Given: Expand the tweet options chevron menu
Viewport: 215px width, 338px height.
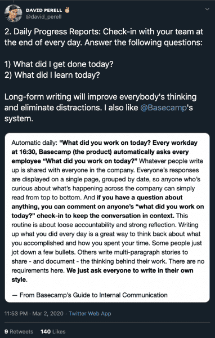Looking at the screenshot, I should (207, 9).
